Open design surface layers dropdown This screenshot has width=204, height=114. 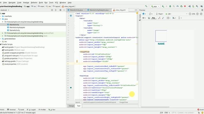coord(144,14)
